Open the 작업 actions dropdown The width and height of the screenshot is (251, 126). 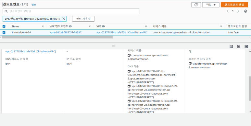pos(211,5)
